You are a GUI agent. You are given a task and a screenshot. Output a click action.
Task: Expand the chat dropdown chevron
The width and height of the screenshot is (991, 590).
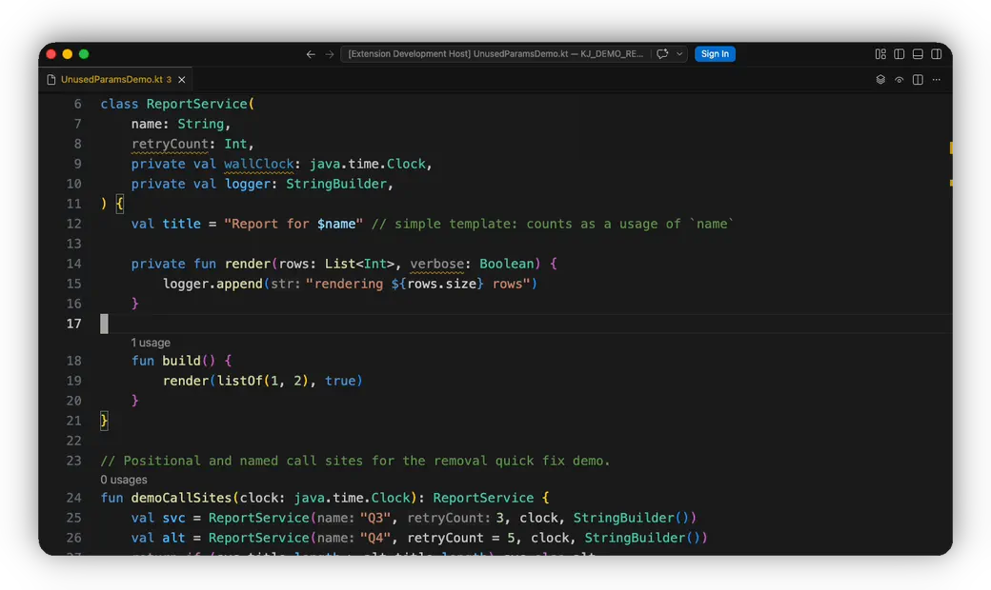pos(679,53)
